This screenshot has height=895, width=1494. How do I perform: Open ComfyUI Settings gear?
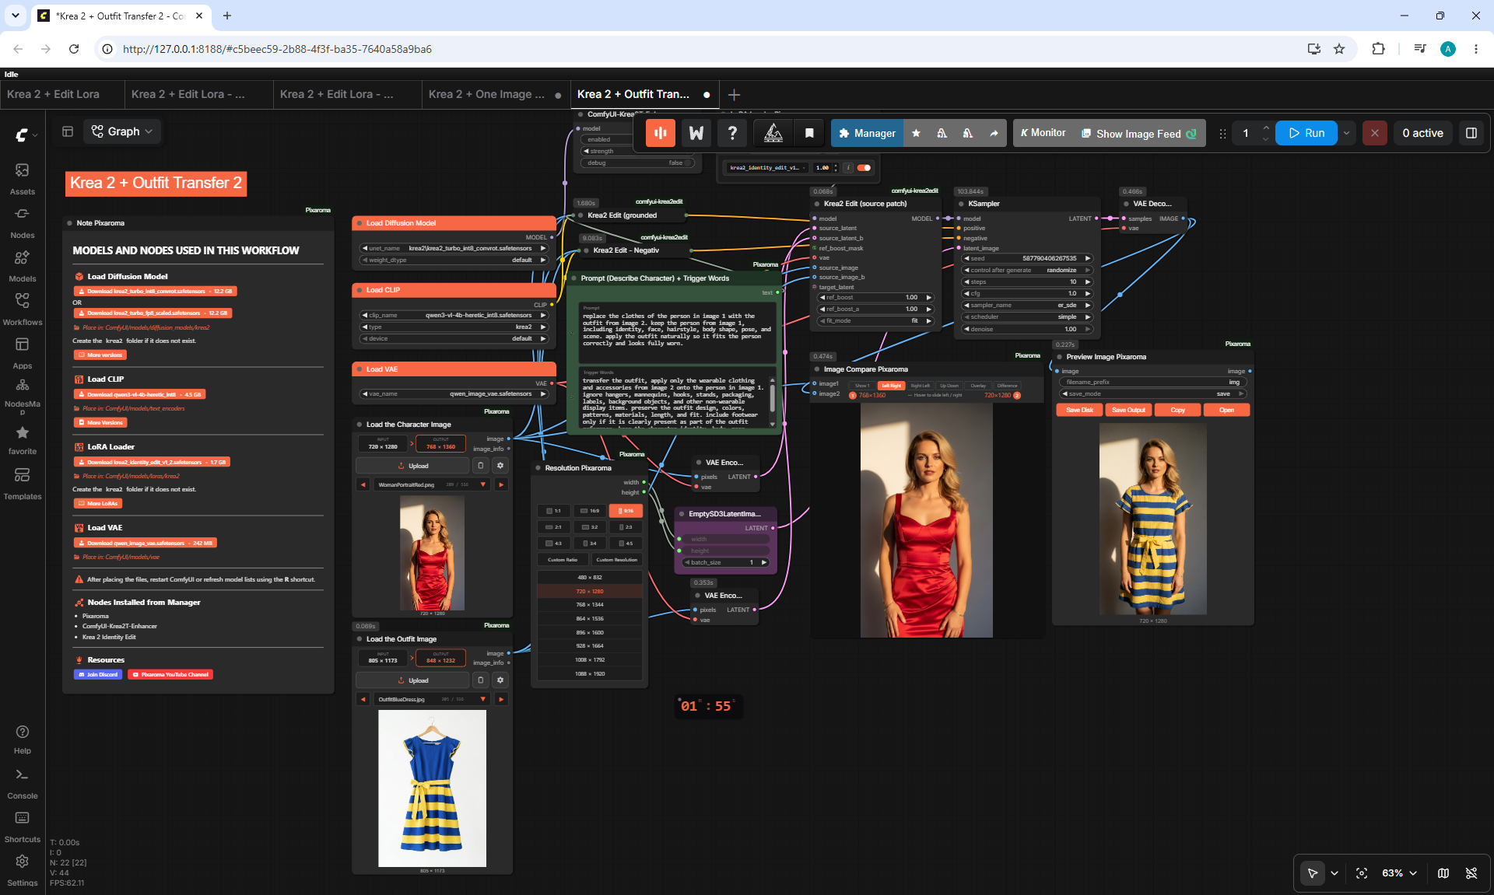tap(22, 871)
